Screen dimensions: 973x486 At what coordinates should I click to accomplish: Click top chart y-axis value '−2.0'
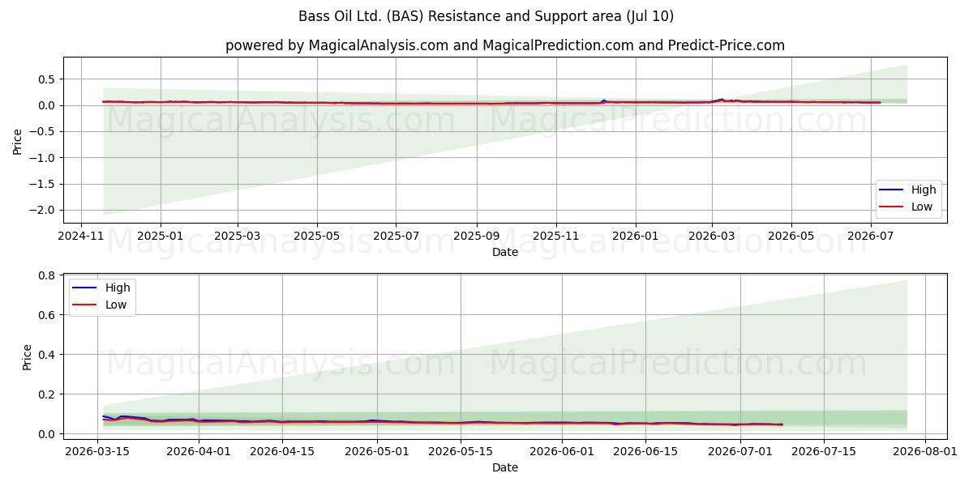pos(43,210)
